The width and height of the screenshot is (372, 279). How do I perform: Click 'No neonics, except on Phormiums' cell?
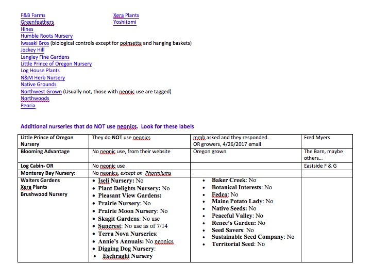140,173
